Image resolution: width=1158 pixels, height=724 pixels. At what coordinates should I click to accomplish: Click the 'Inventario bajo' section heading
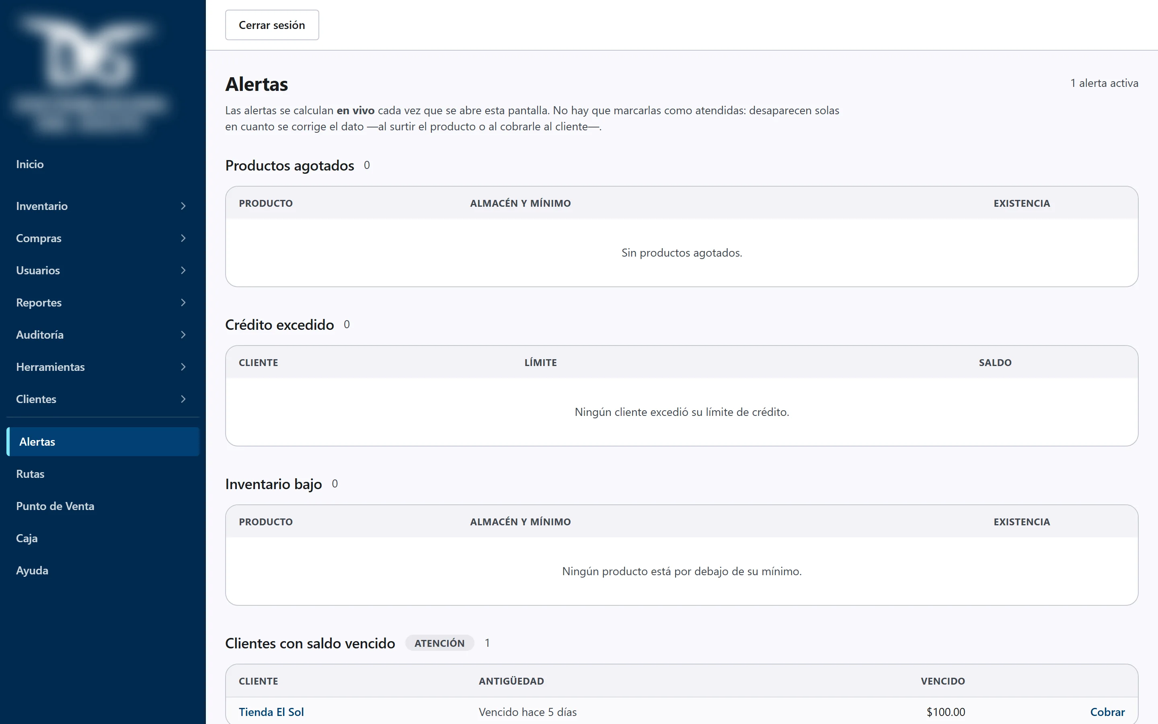[273, 484]
